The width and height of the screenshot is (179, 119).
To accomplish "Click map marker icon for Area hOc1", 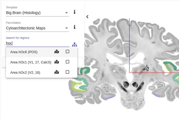I will pyautogui.click(x=57, y=62).
